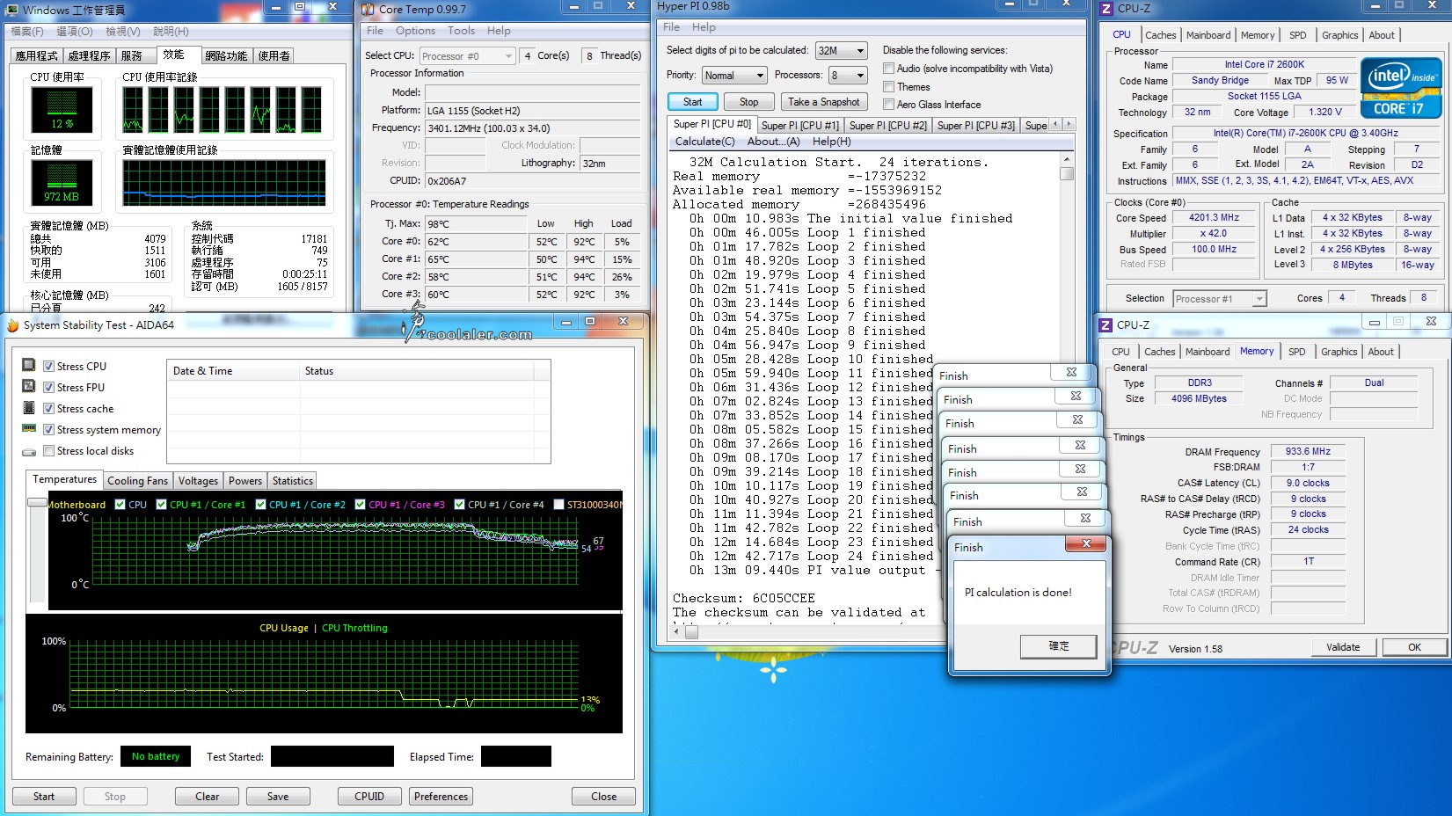The height and width of the screenshot is (816, 1452).
Task: Open the File menu in Hyper PI
Action: pyautogui.click(x=671, y=27)
